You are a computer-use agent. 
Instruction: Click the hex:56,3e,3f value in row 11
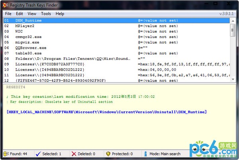coord(184,75)
